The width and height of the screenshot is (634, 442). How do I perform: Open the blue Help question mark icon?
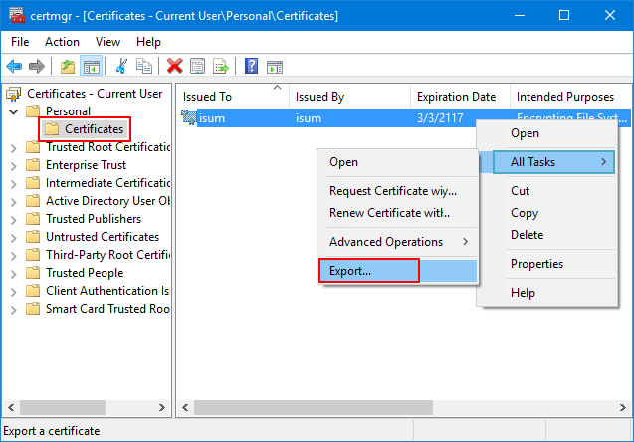[x=251, y=67]
